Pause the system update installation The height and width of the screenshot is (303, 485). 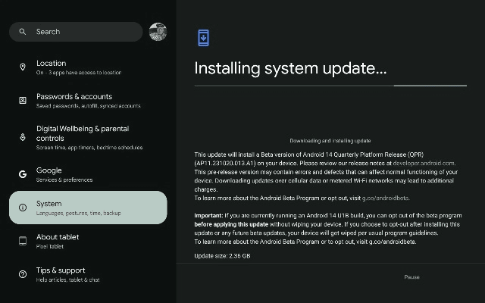[411, 277]
